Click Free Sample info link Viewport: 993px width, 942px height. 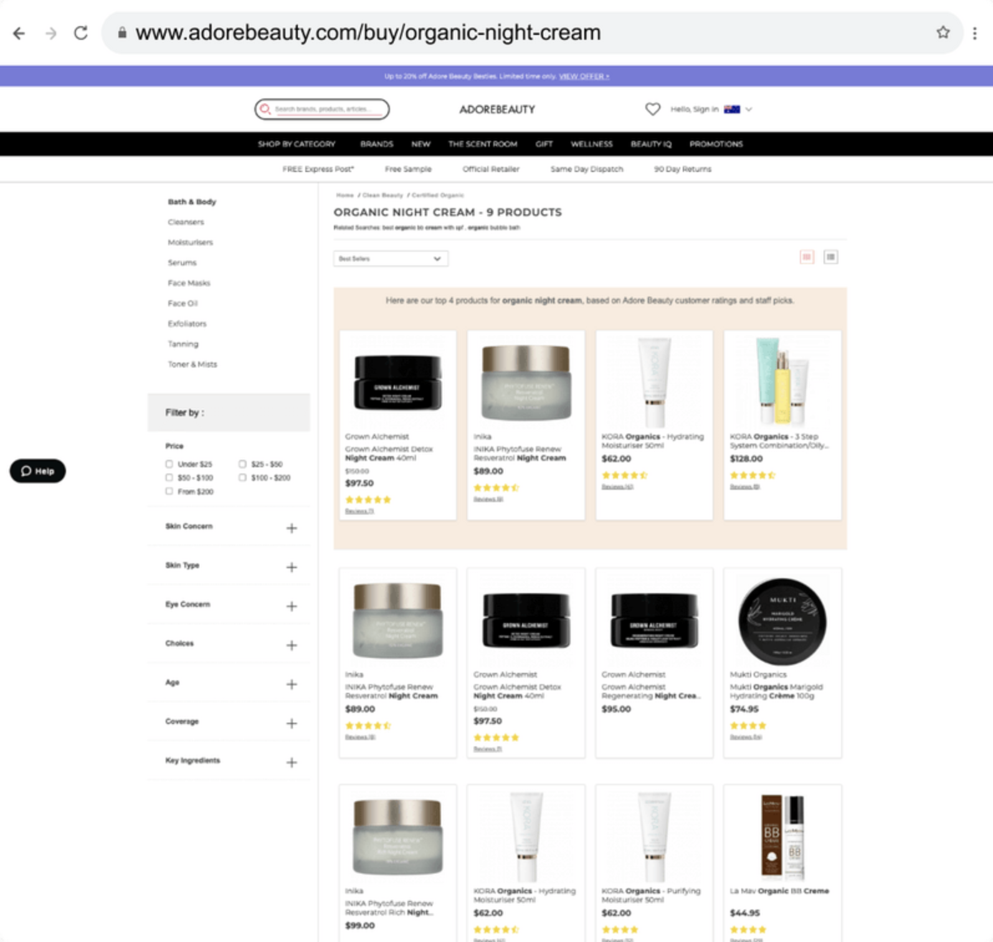pyautogui.click(x=408, y=169)
